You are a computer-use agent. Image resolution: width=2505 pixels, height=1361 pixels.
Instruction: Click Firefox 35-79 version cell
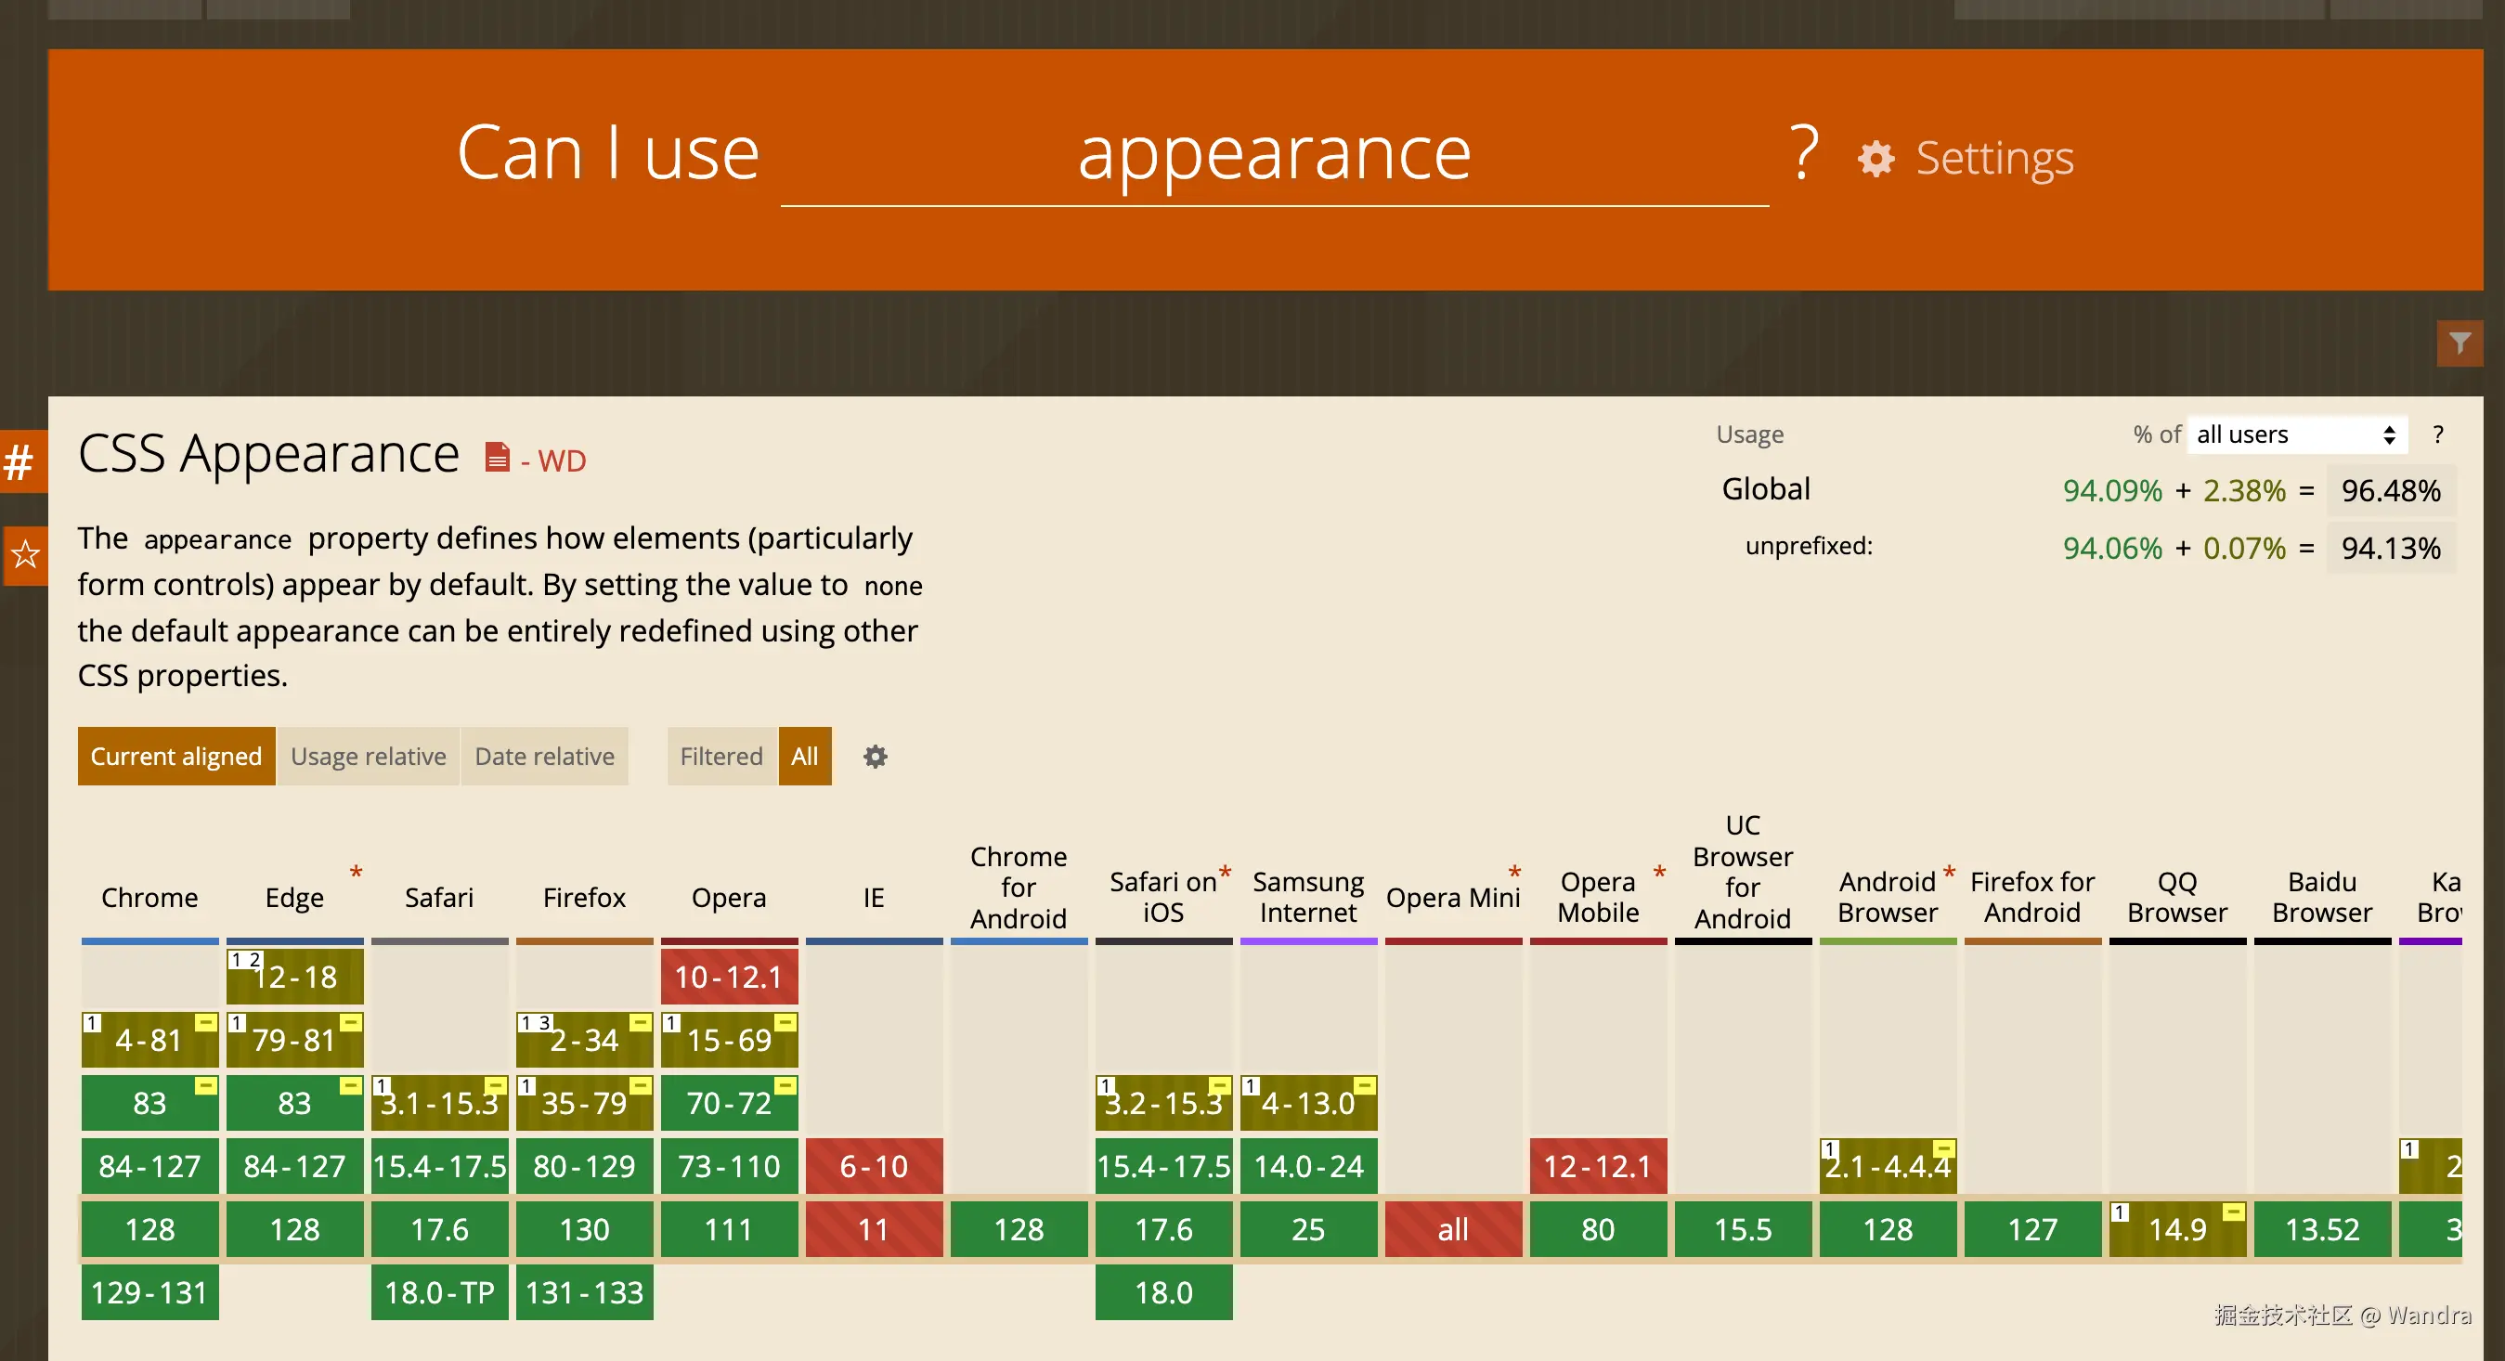coord(584,1102)
